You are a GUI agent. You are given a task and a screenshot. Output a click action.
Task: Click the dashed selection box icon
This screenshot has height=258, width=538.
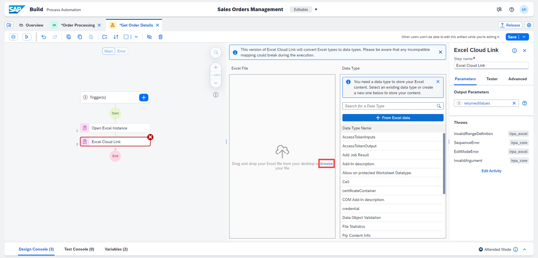(127, 37)
